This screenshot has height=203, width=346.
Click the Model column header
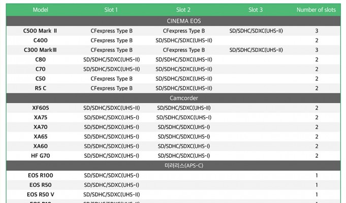(x=40, y=10)
